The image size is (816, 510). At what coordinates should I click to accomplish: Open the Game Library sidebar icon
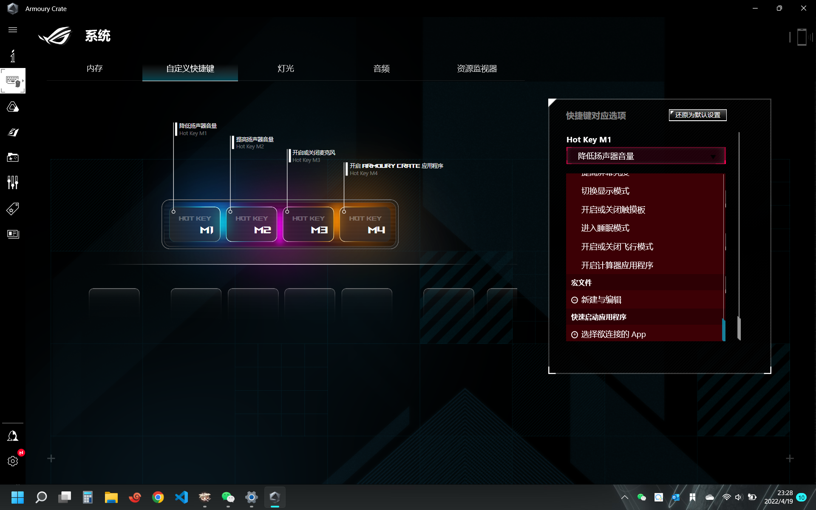pyautogui.click(x=13, y=157)
